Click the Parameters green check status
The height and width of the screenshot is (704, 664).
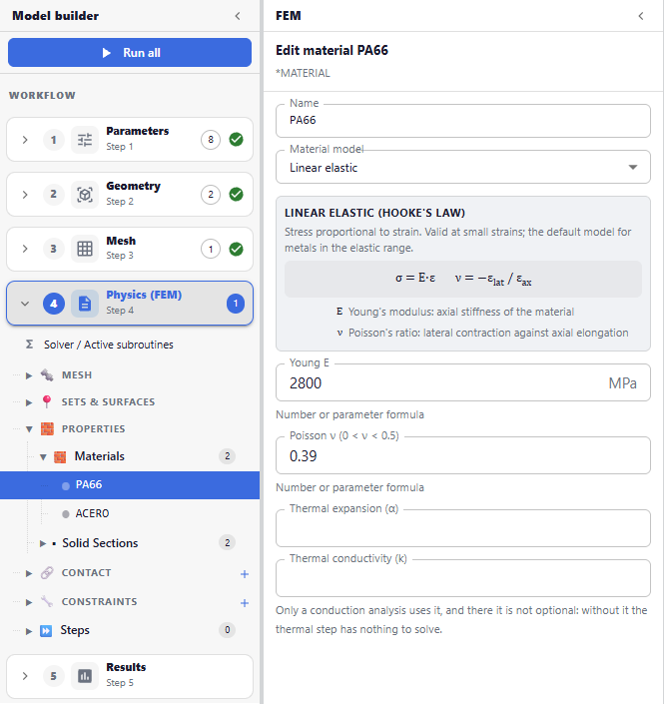(237, 140)
